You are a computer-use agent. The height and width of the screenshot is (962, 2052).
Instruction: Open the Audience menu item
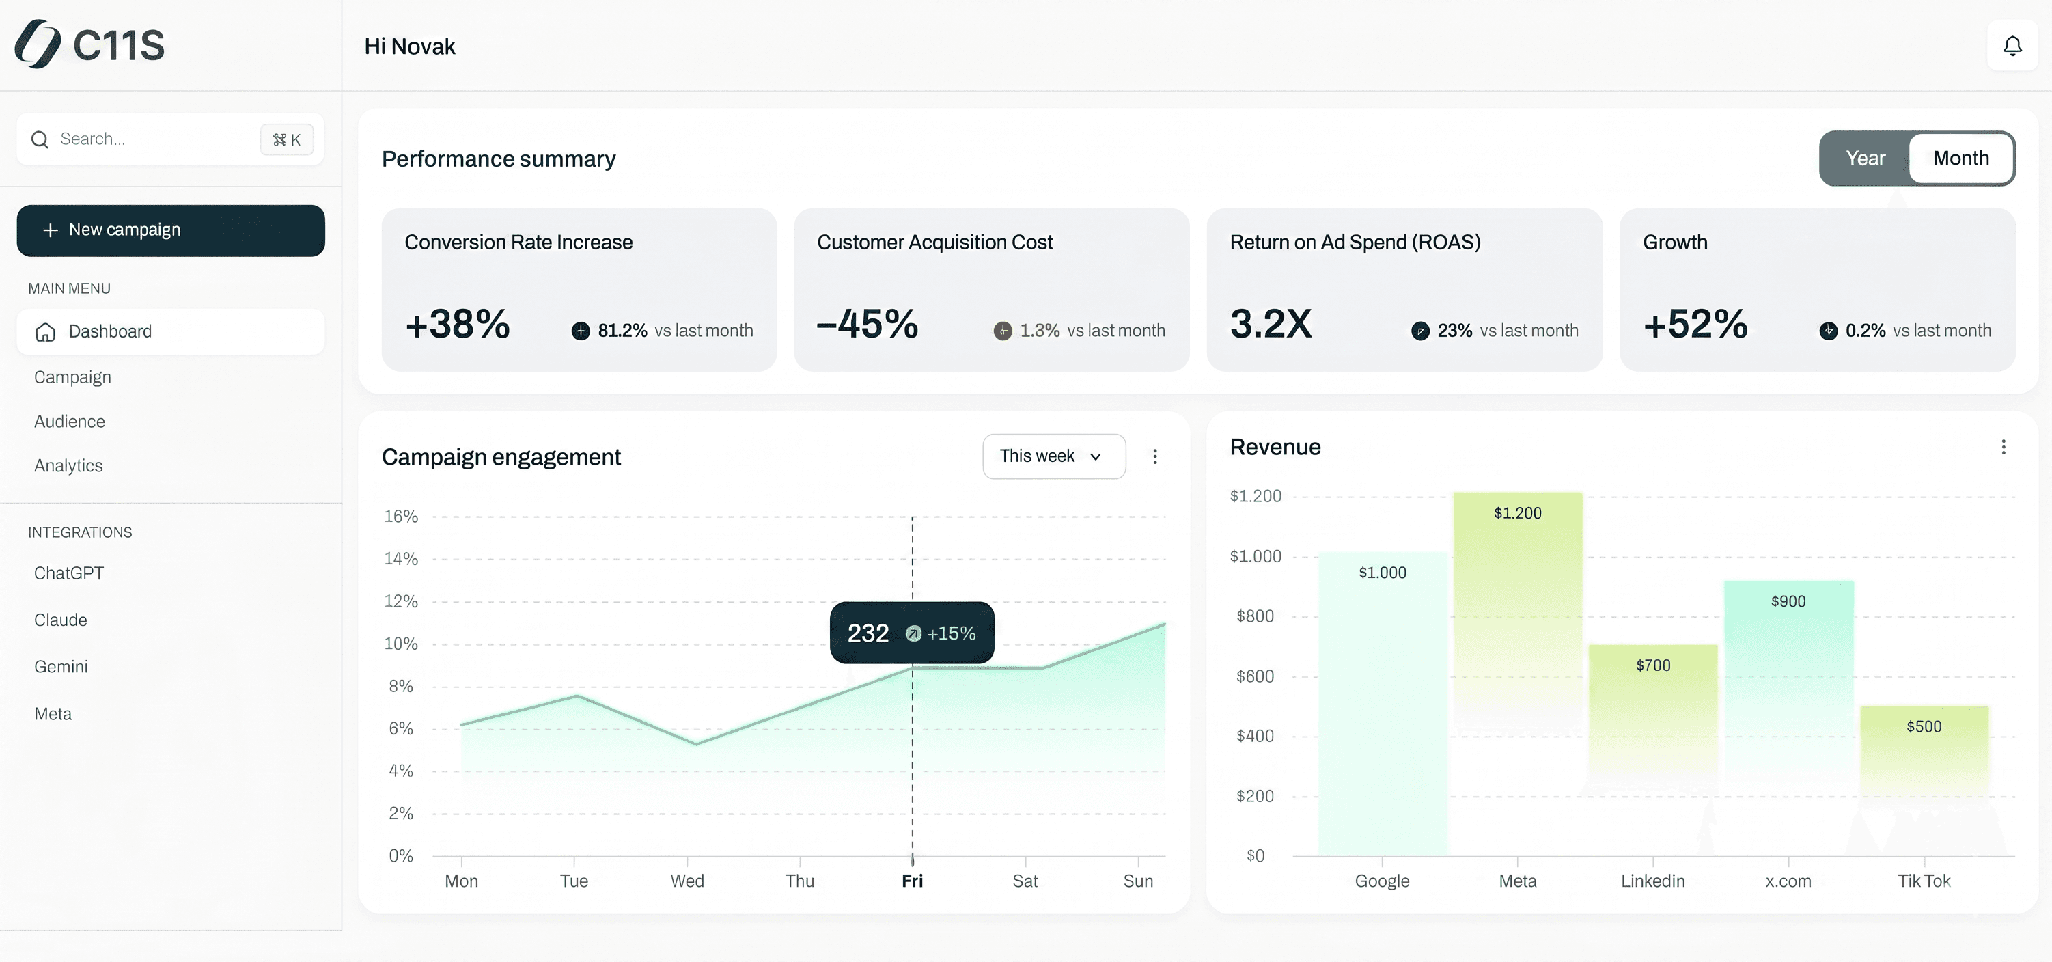click(x=69, y=422)
